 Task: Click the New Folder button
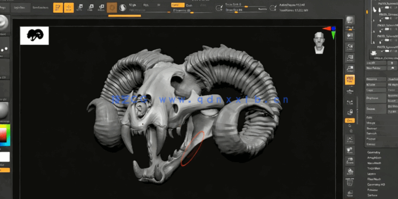click(x=376, y=68)
